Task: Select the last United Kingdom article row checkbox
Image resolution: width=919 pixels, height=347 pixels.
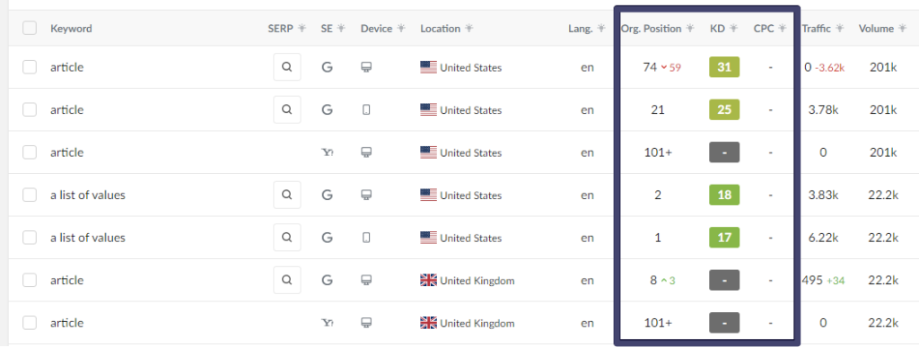Action: (x=30, y=323)
